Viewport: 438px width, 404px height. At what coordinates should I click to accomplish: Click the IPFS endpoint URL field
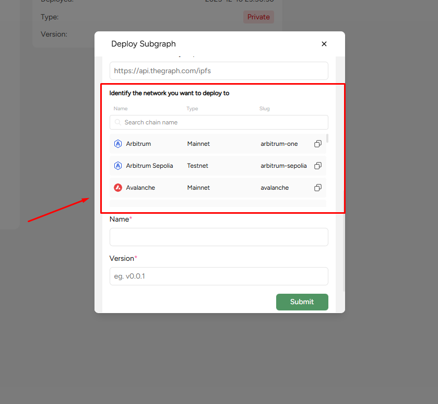pyautogui.click(x=219, y=71)
